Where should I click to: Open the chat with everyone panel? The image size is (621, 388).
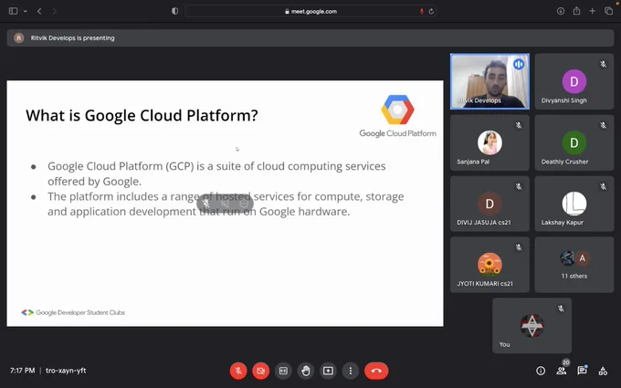582,371
